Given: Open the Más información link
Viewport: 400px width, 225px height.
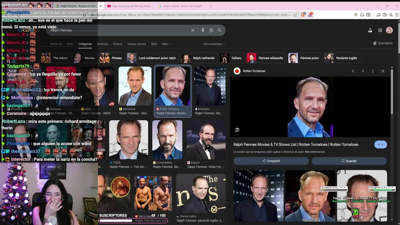Looking at the screenshot, I should click(315, 152).
